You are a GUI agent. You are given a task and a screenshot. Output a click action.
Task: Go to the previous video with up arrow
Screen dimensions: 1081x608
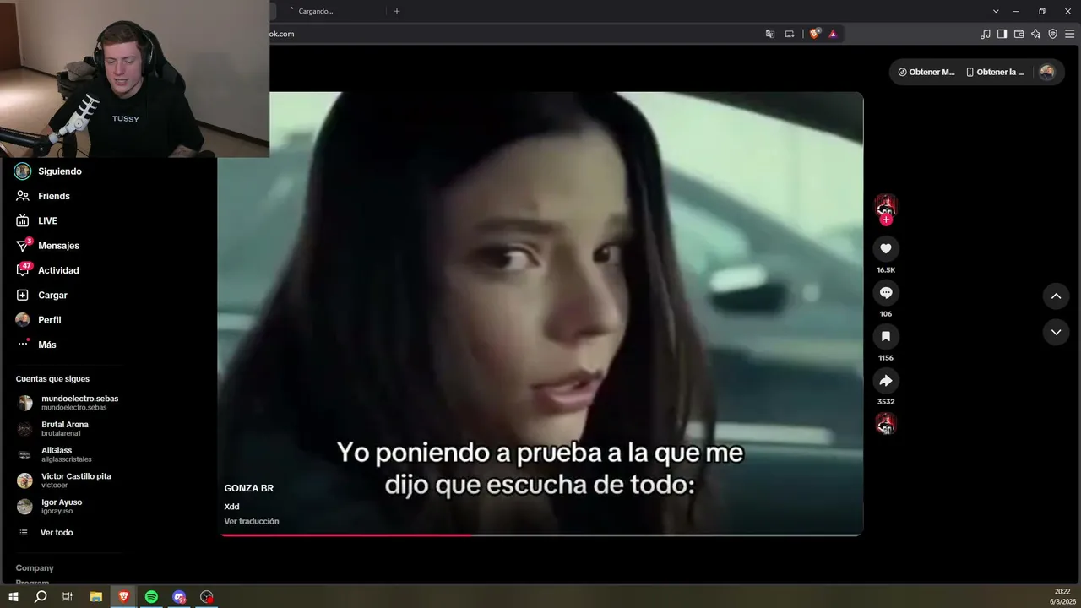(x=1056, y=296)
